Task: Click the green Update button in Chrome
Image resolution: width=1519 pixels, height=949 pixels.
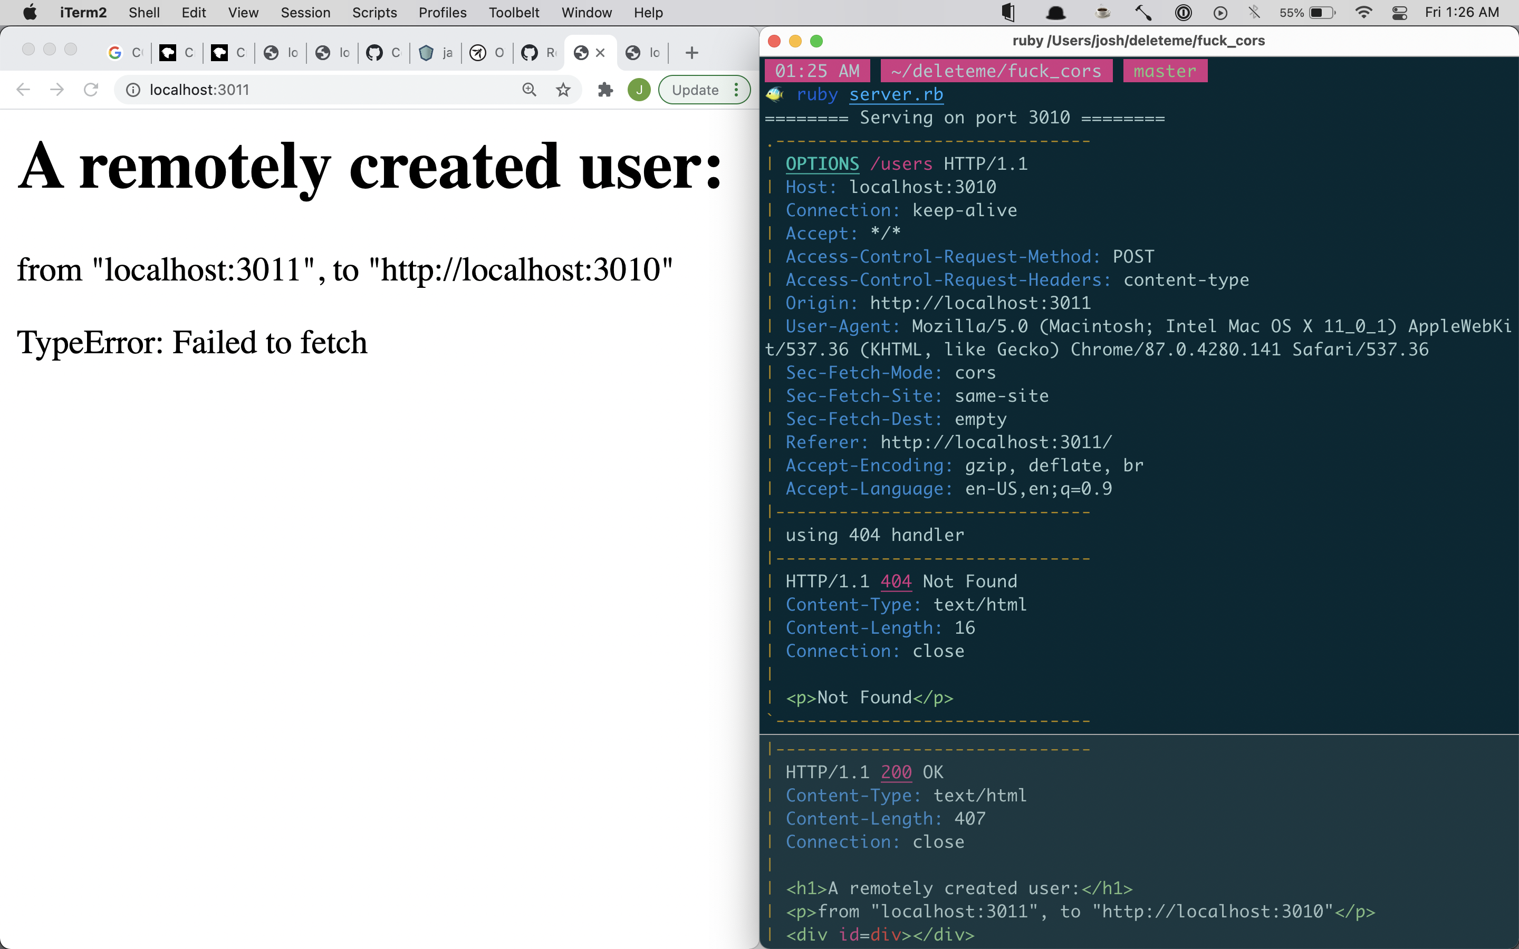Action: pos(695,90)
